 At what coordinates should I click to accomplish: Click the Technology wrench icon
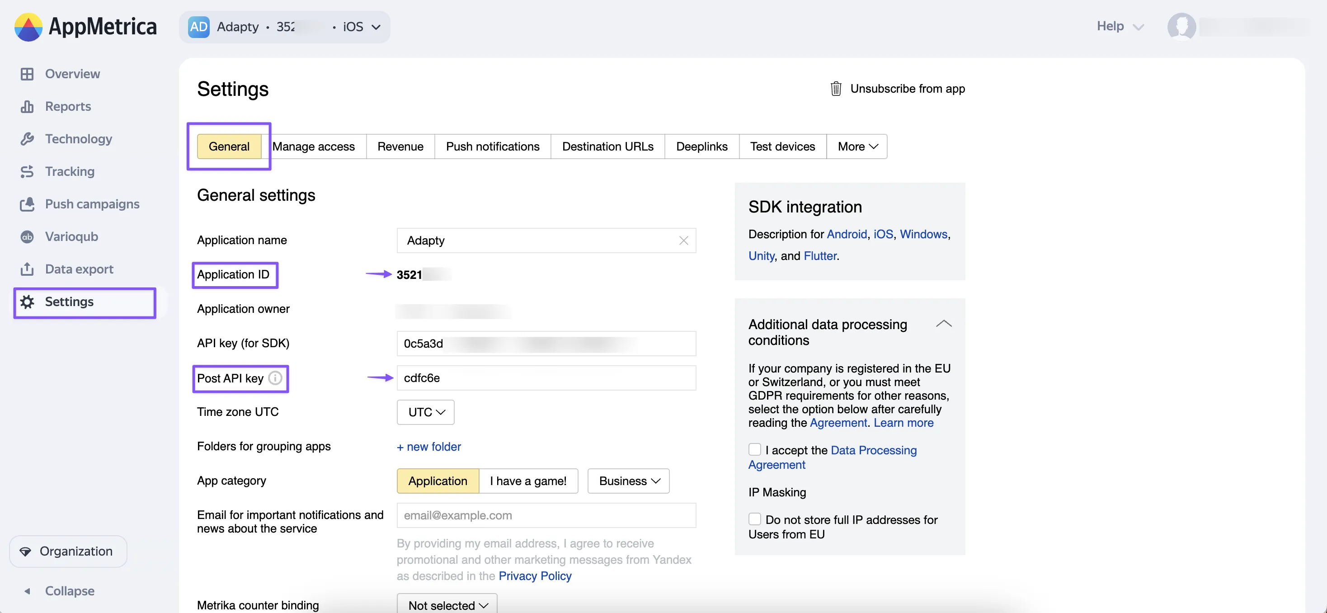[27, 139]
